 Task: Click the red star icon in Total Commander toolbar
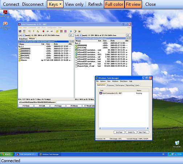pyautogui.click(x=43, y=31)
